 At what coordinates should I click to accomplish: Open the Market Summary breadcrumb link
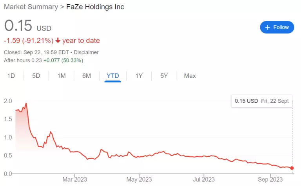tap(31, 7)
